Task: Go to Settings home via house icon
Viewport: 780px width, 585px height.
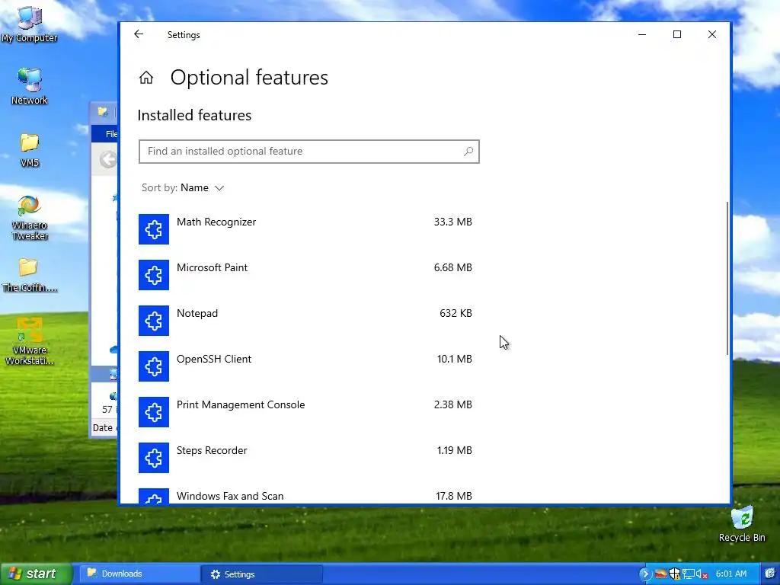Action: click(x=146, y=78)
